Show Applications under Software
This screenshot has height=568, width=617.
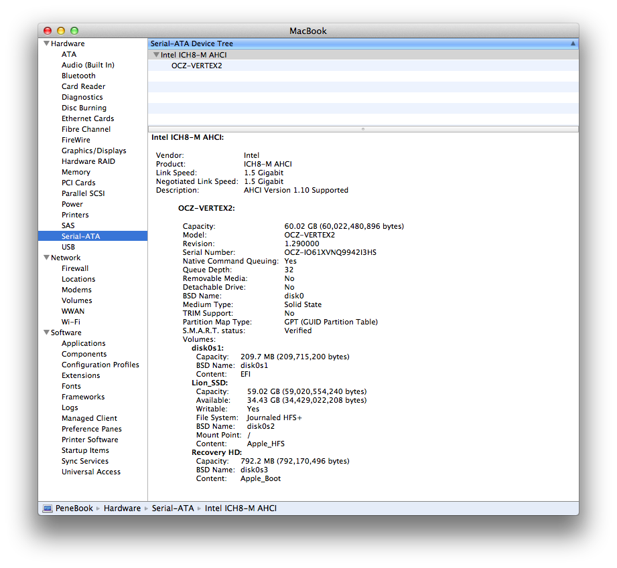(x=84, y=344)
